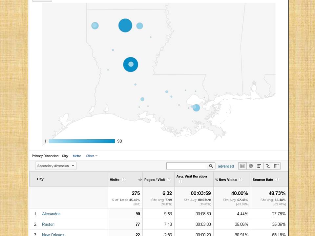Toggle sort direction arrow on Visits
Viewport: 315px width, 236px height.
tap(140, 179)
